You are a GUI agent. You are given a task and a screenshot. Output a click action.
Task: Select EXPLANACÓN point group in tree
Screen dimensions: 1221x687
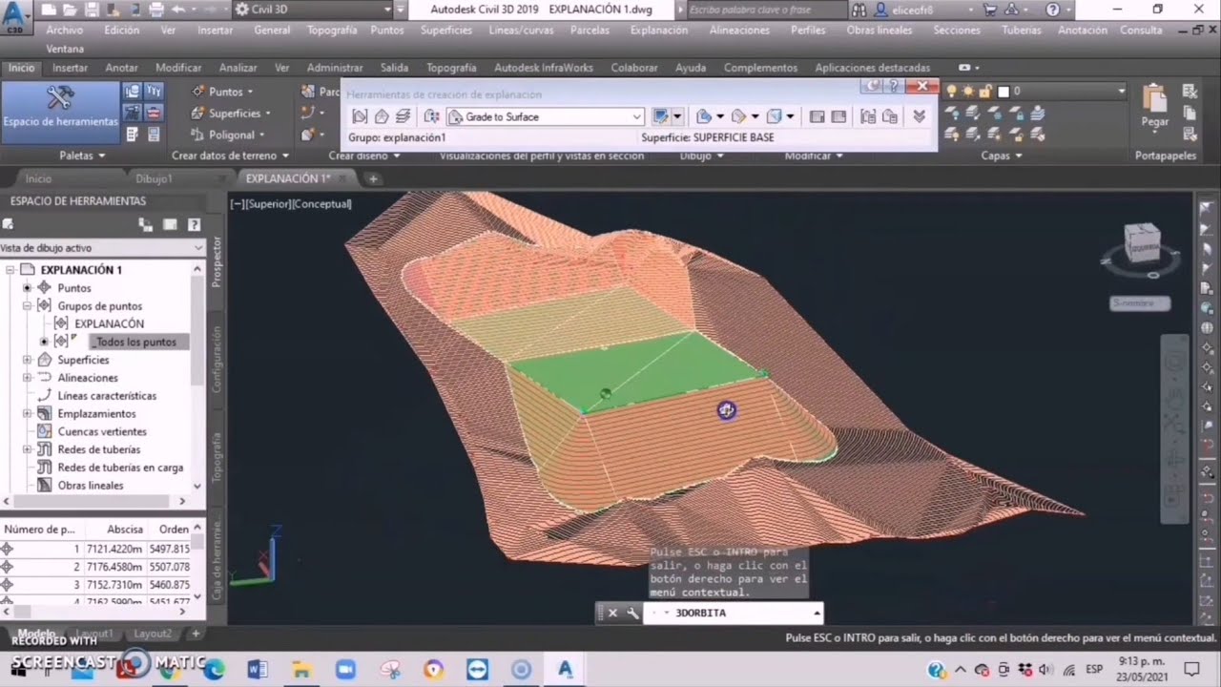click(109, 323)
